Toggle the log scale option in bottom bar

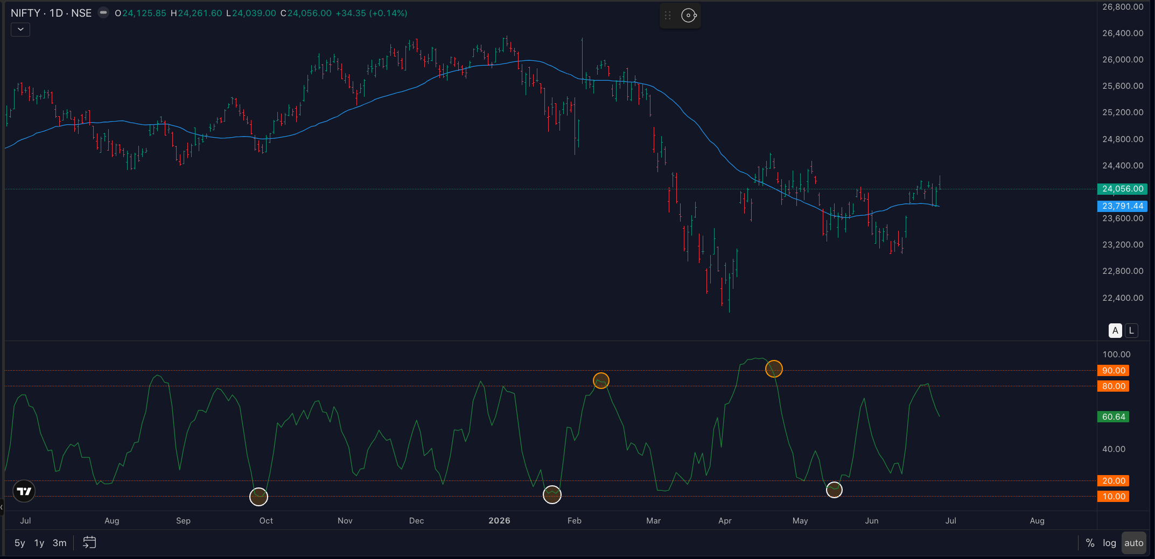click(x=1109, y=543)
